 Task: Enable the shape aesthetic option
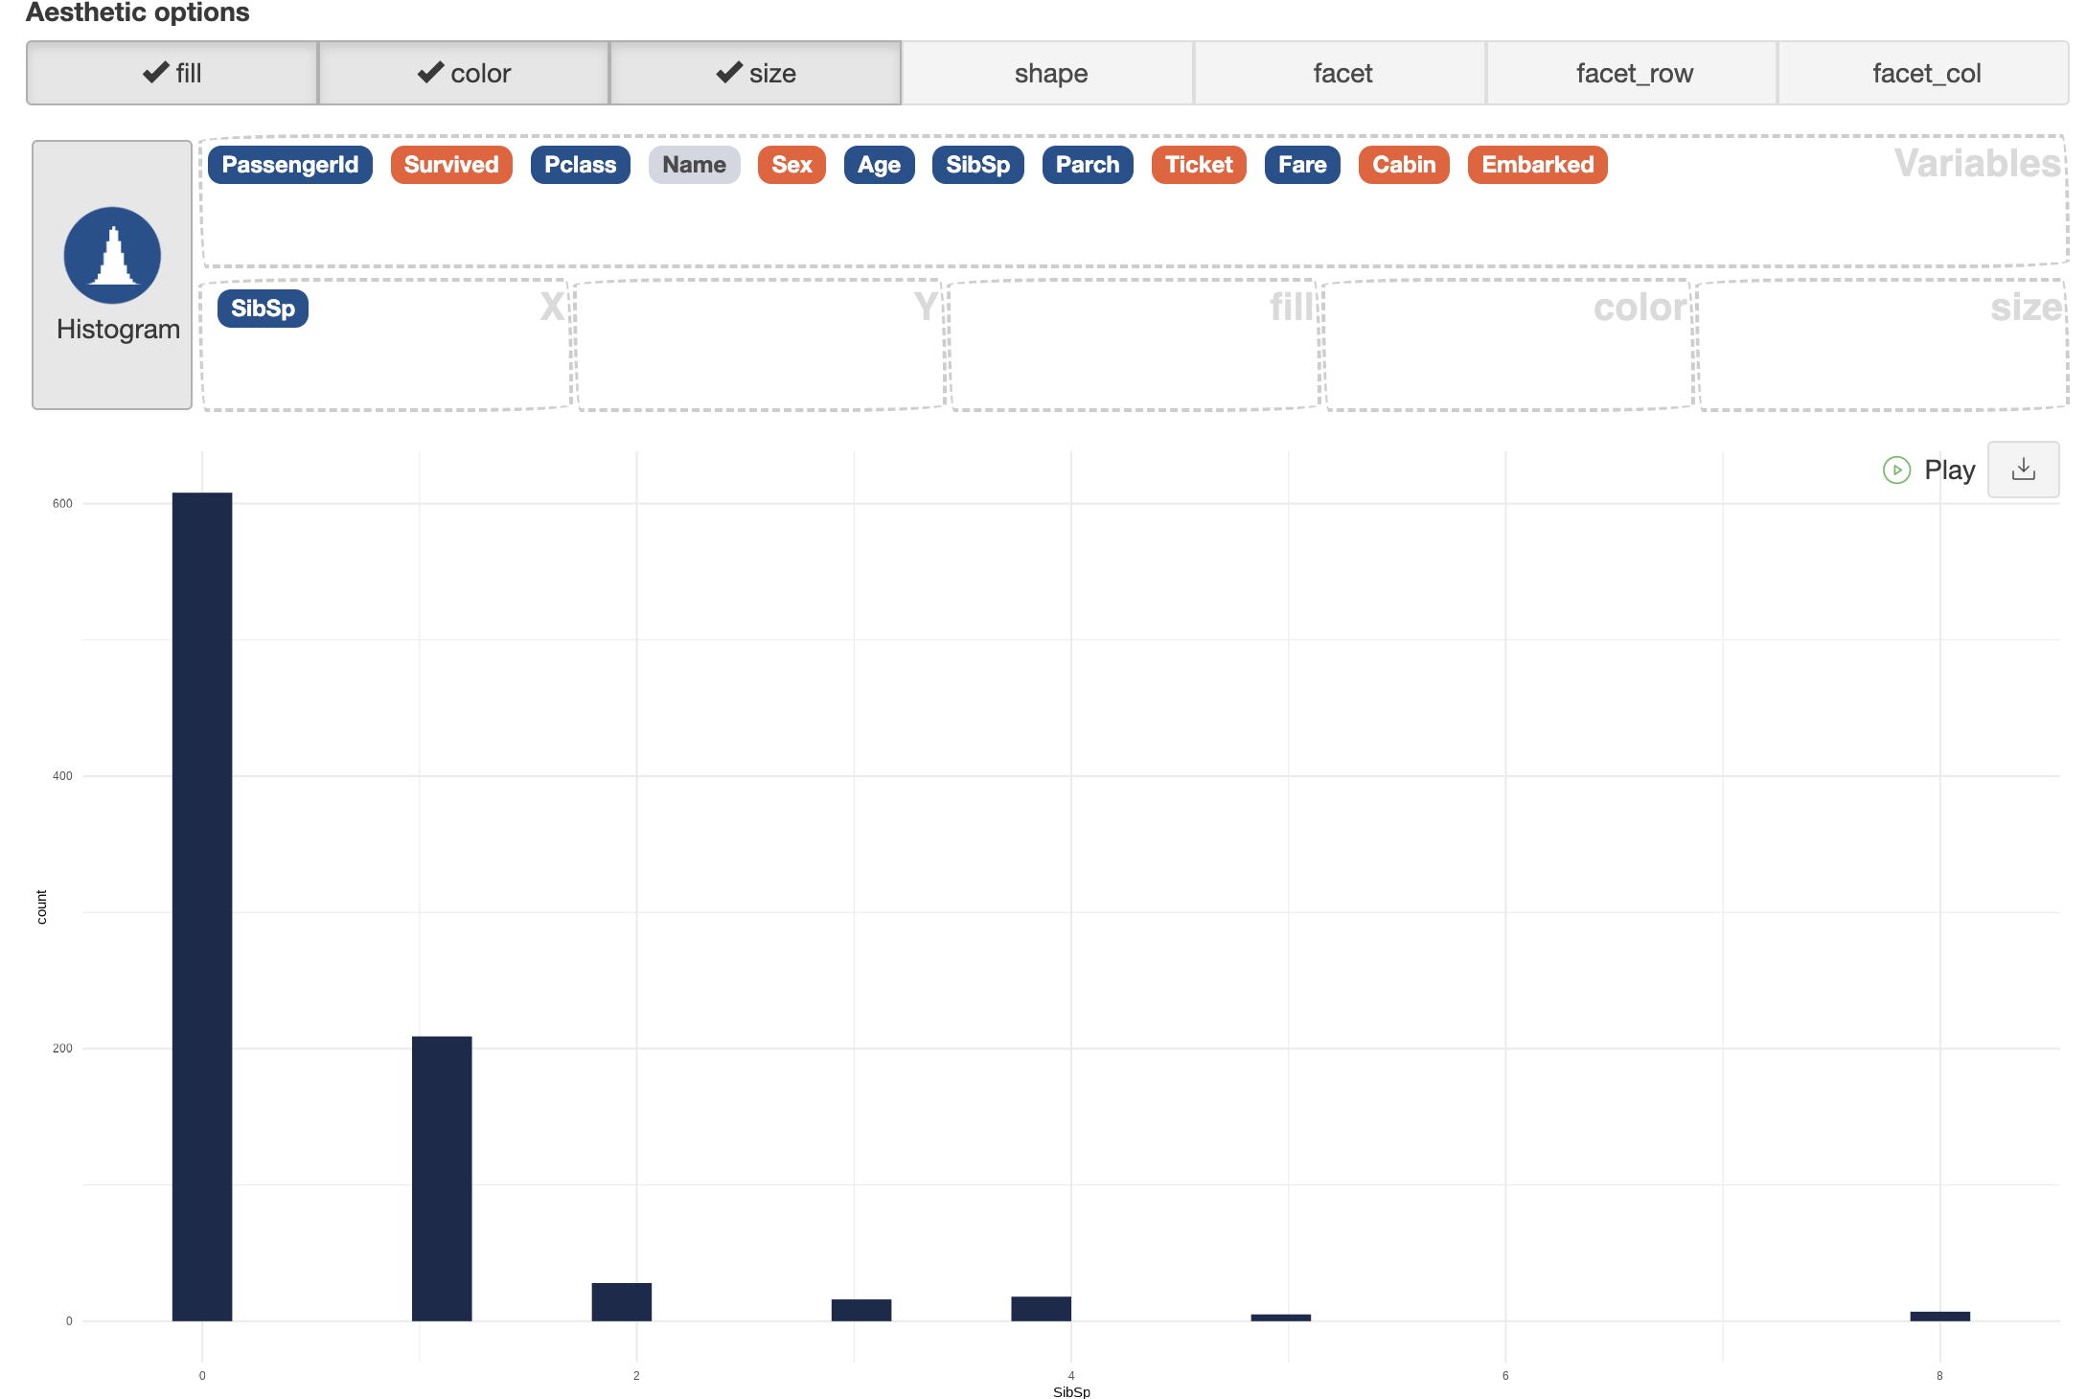(x=1049, y=74)
